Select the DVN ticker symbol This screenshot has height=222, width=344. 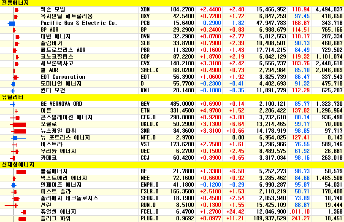pyautogui.click(x=145, y=37)
